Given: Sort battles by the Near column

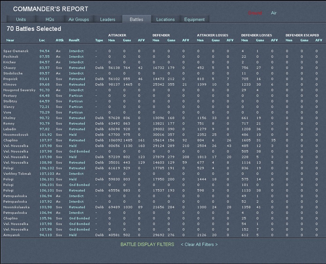Looking at the screenshot, I should 10,40.
